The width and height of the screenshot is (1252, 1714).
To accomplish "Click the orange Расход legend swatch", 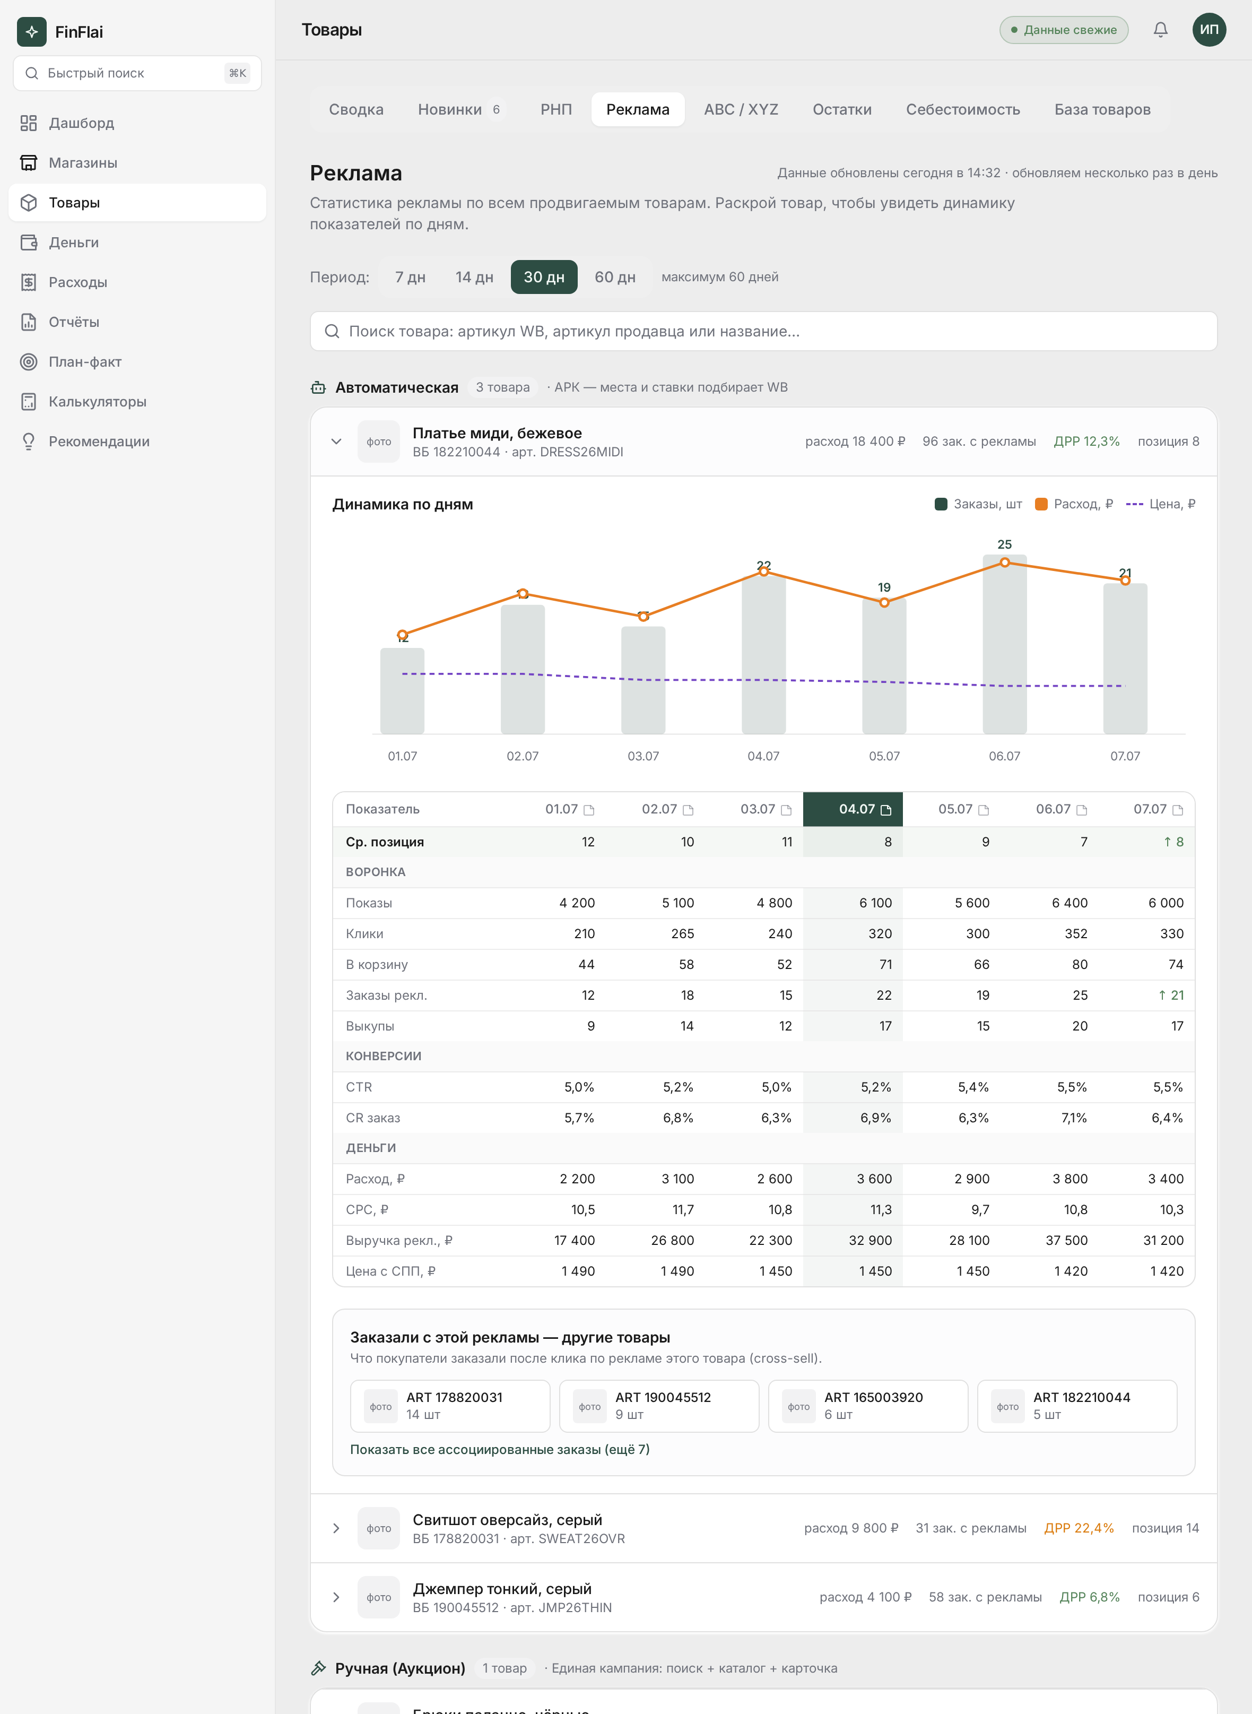I will coord(1041,504).
